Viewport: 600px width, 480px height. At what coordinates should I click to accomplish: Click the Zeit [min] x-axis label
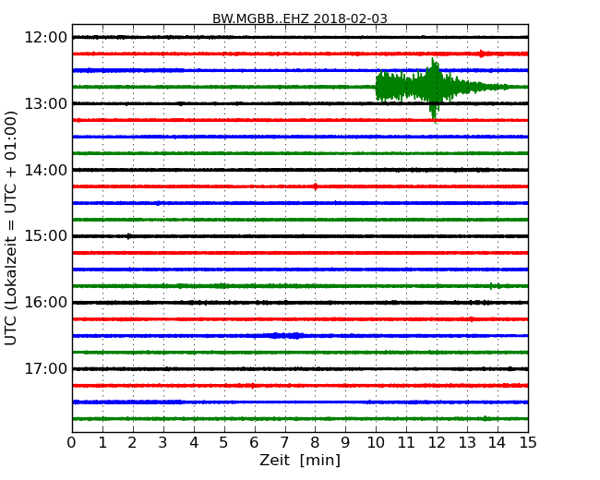click(x=300, y=460)
